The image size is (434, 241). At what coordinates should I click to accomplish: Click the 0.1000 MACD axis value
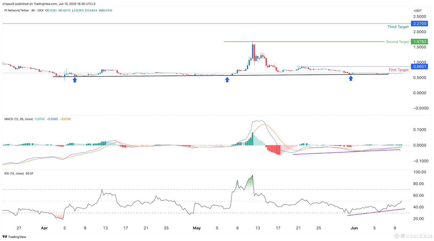tap(420, 130)
